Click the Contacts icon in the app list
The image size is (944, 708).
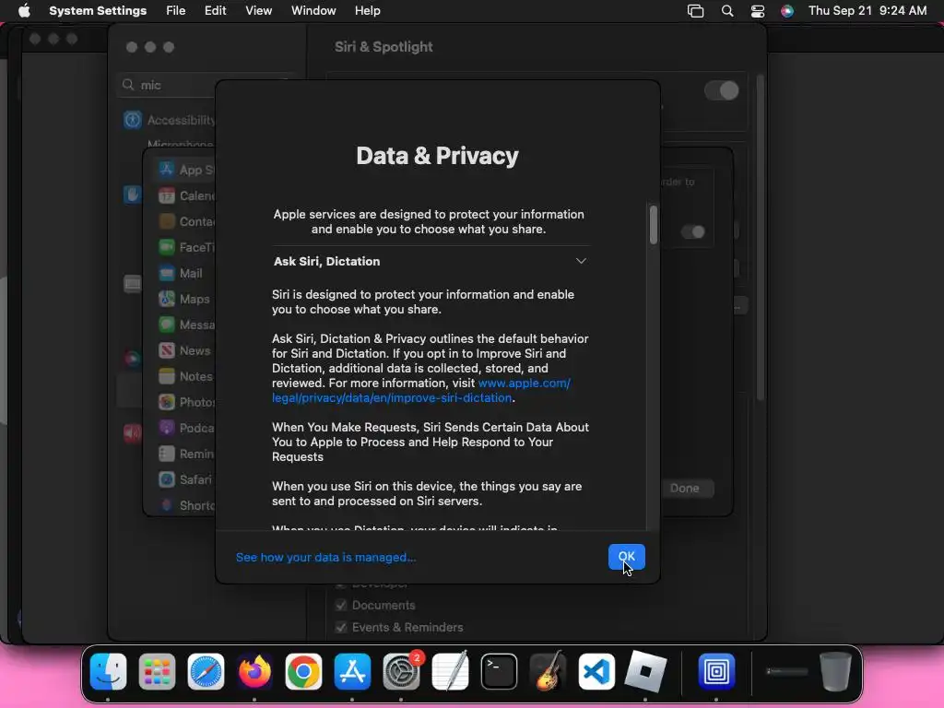tap(166, 221)
